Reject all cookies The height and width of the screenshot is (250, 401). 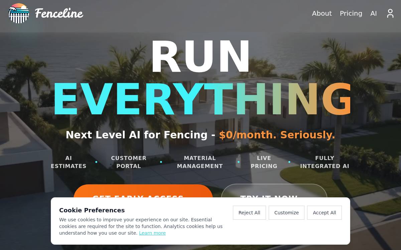249,213
